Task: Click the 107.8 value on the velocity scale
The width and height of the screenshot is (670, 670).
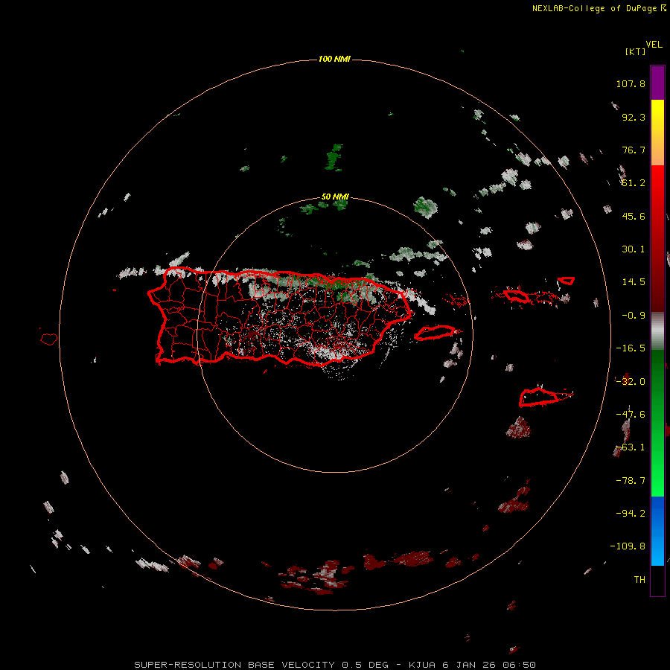Action: tap(631, 83)
